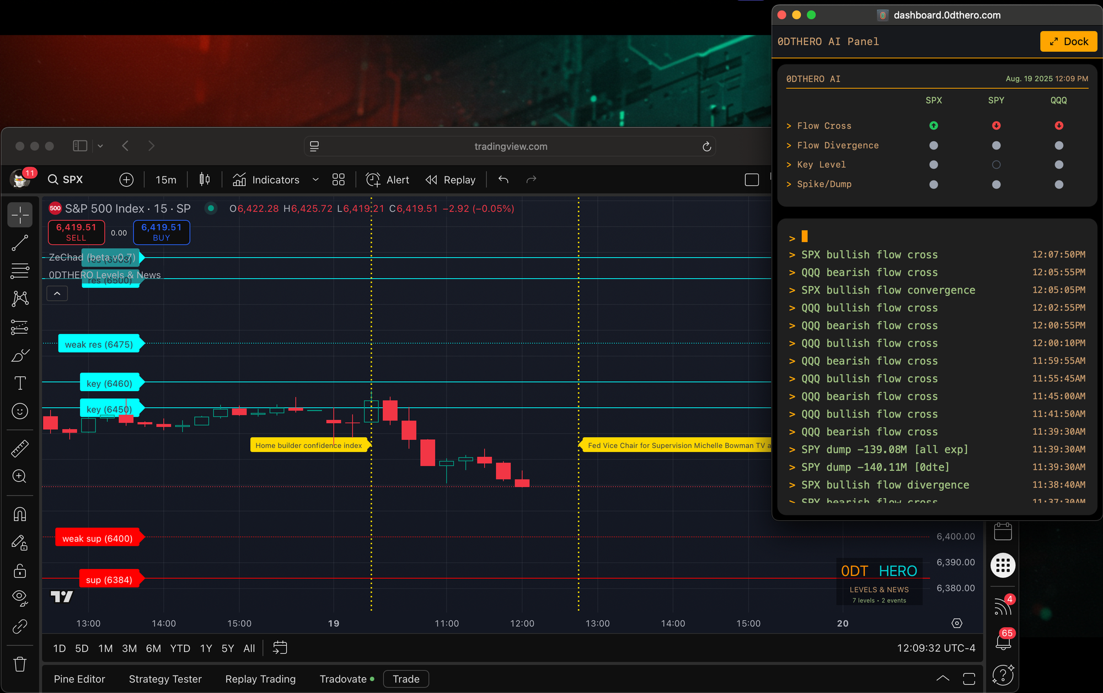
Task: Expand the Indicators favorites dropdown arrow
Action: tap(315, 179)
